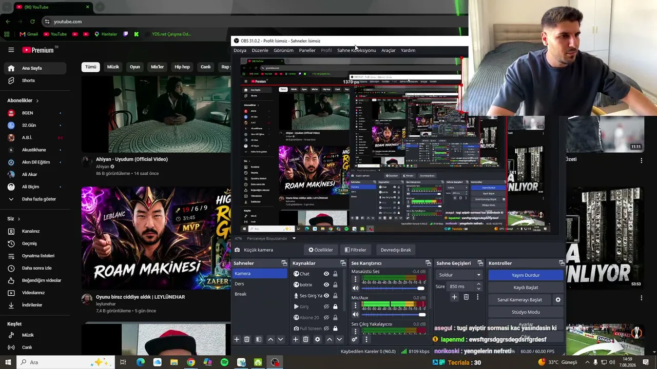Click Yayını Durdur to stop streaming
This screenshot has height=369, width=657.
(526, 275)
